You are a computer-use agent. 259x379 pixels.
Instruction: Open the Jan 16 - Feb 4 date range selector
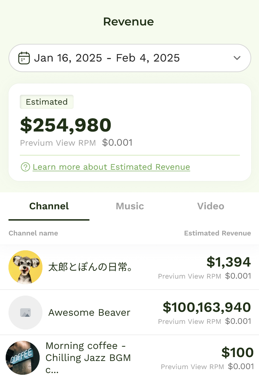107,58
